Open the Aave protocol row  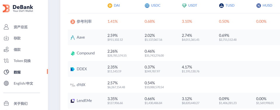174,37
